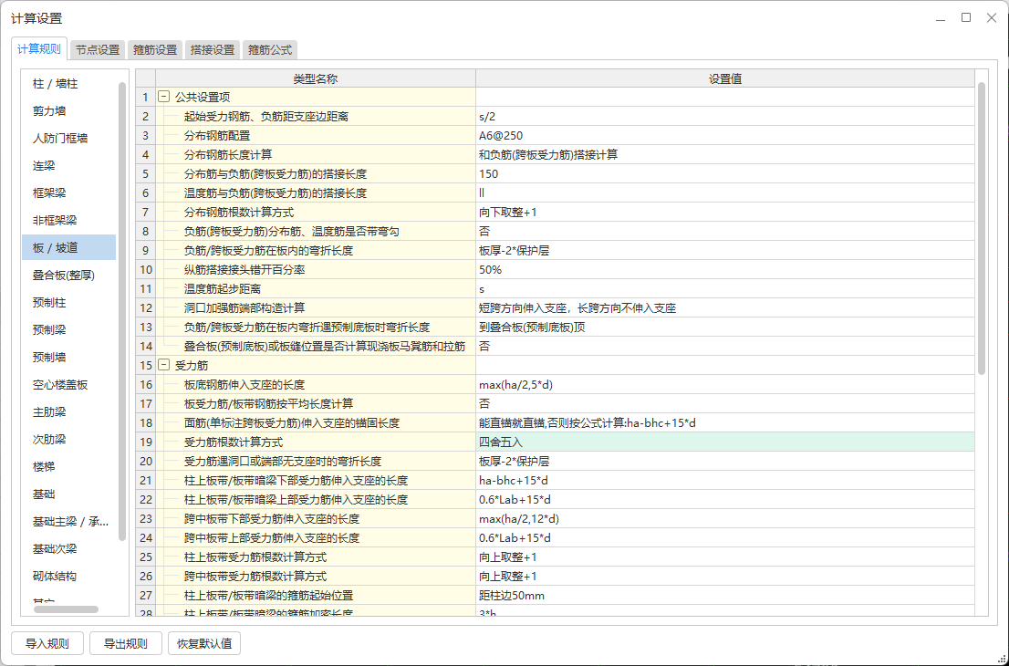Choose 叠合板(整厚) category
The image size is (1009, 666).
68,275
